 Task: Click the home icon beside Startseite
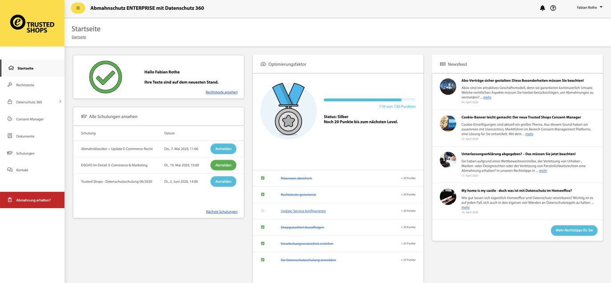[11, 68]
